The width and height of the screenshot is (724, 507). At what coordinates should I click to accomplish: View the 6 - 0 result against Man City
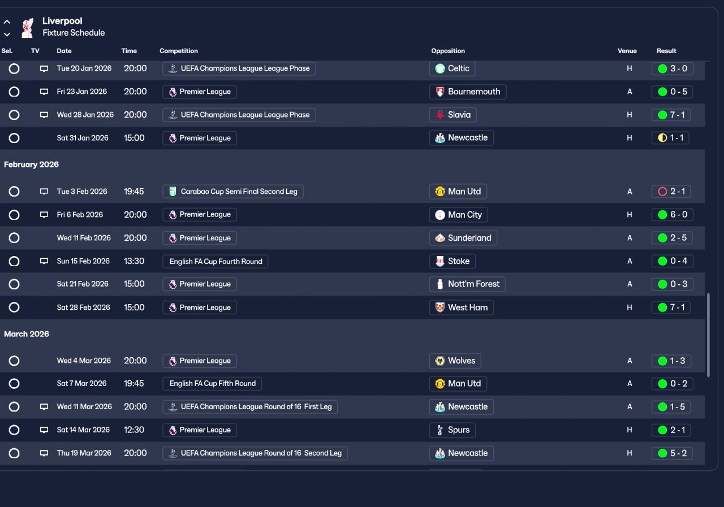(672, 215)
